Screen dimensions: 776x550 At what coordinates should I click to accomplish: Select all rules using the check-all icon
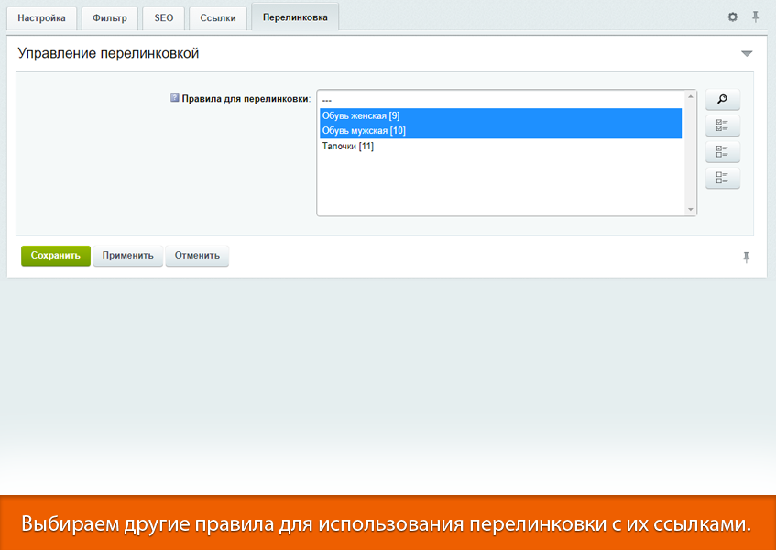pos(722,125)
